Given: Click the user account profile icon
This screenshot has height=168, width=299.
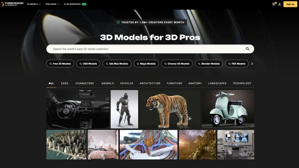Looking at the screenshot, I should tap(279, 4).
